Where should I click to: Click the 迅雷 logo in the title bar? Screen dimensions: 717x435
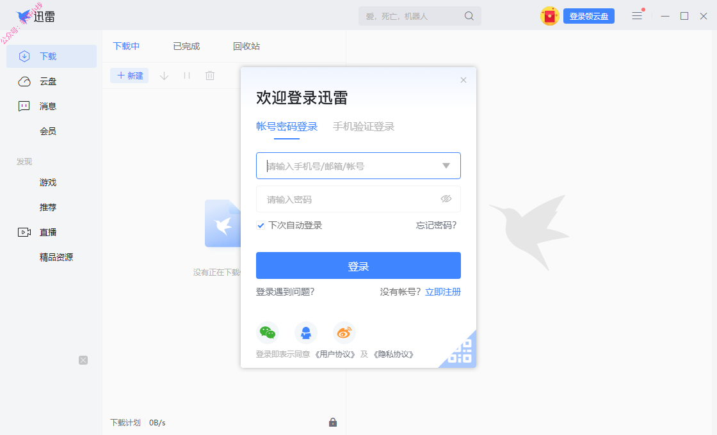(x=36, y=16)
